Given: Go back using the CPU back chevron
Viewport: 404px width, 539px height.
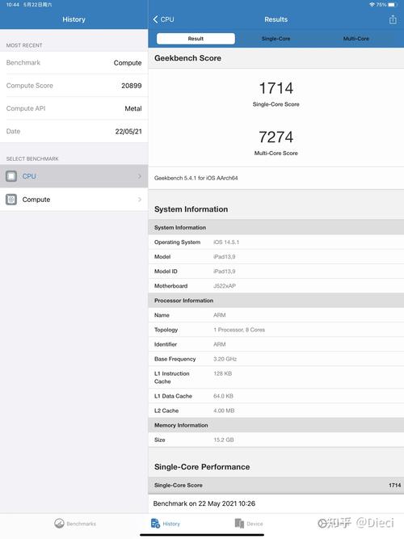Looking at the screenshot, I should pyautogui.click(x=155, y=19).
